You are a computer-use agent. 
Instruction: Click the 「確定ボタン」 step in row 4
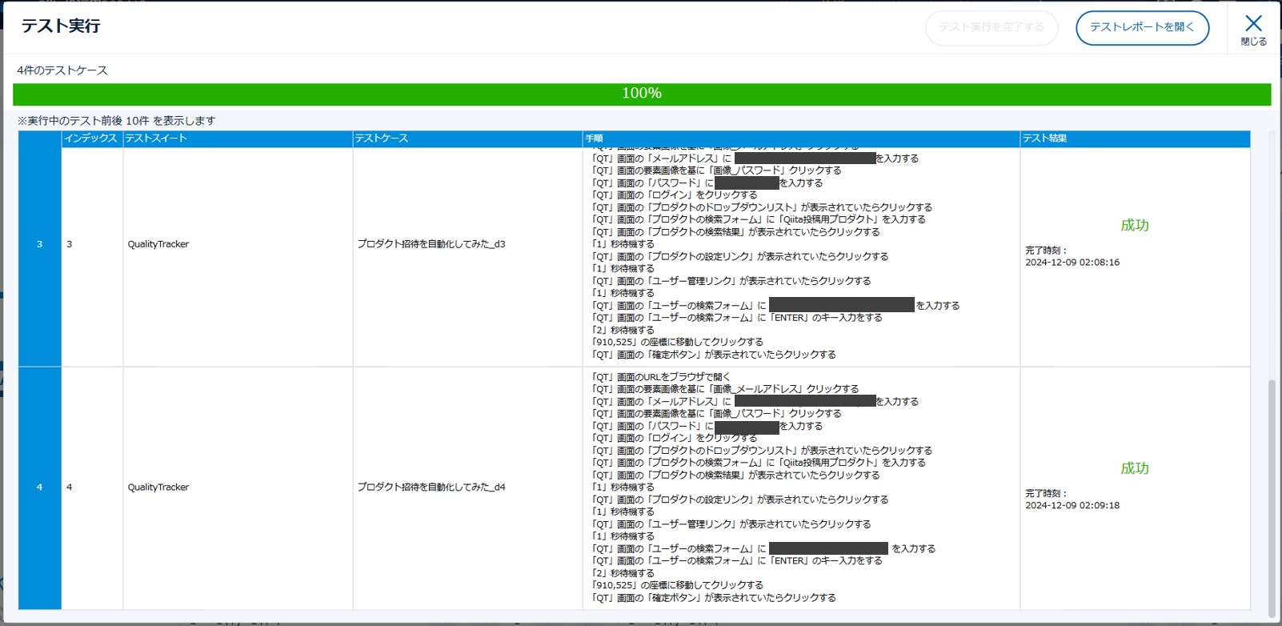714,598
